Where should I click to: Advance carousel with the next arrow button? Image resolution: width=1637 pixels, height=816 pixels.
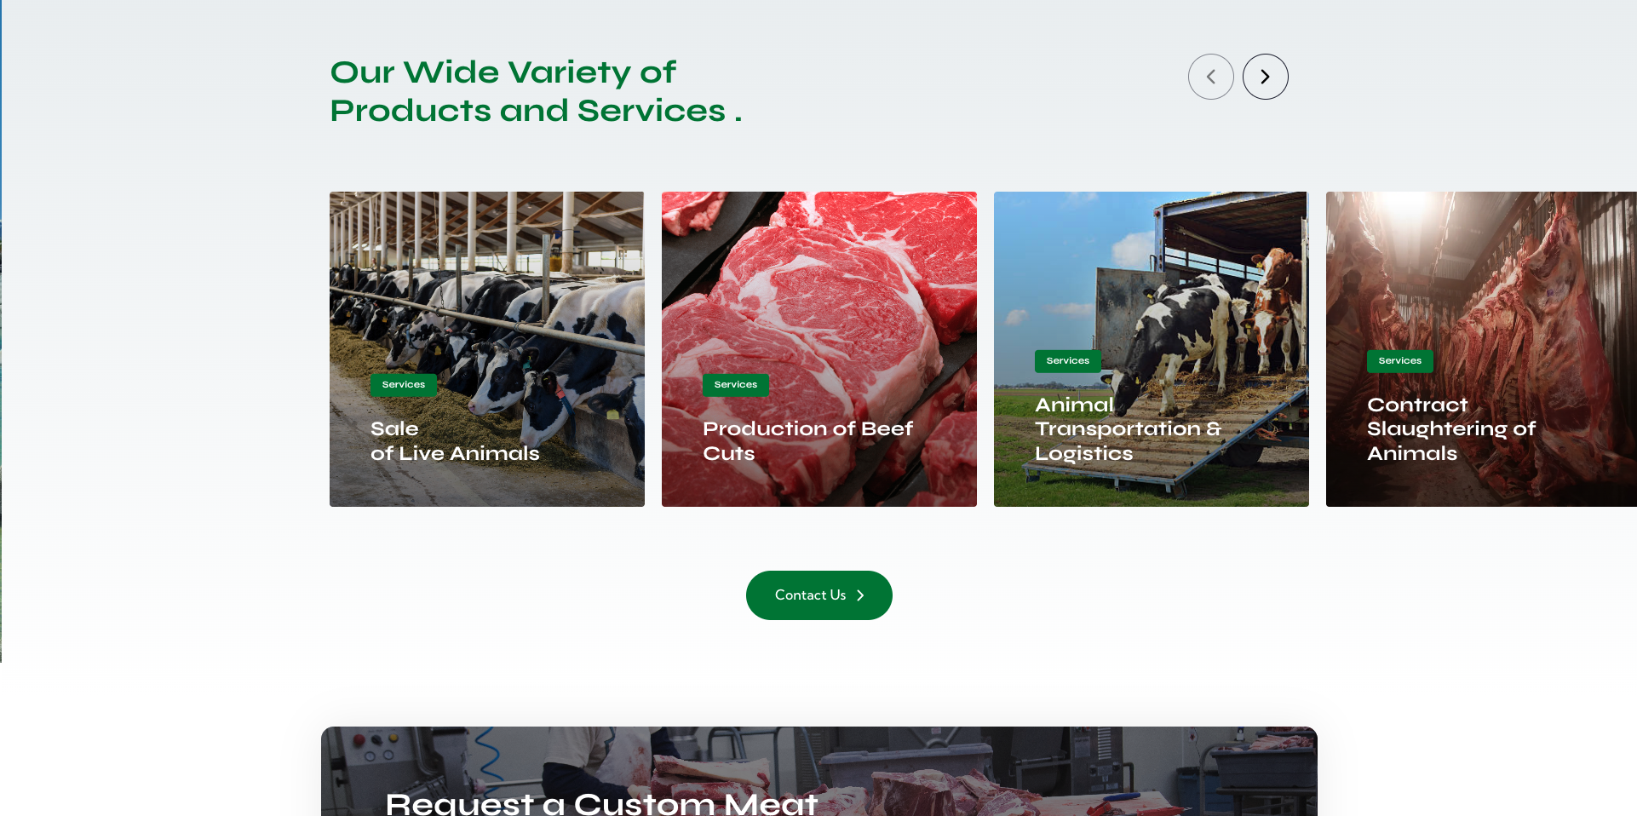point(1265,77)
